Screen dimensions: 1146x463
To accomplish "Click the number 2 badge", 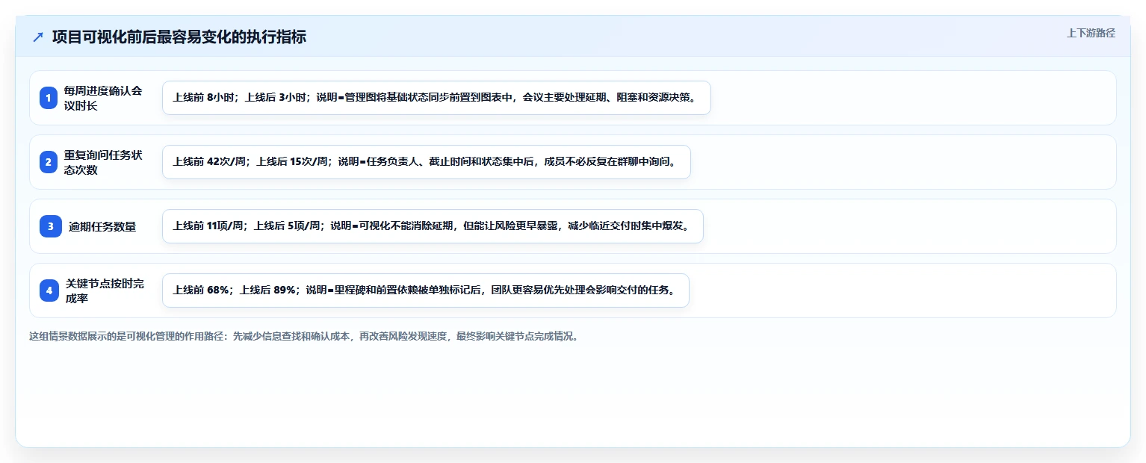I will pos(49,162).
